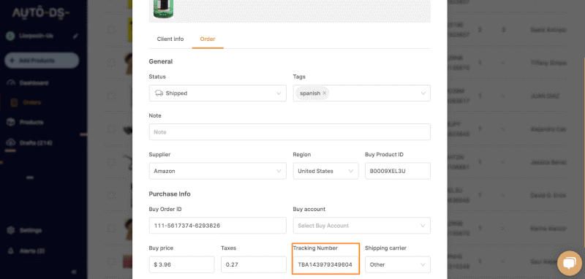
Task: Tick the checkbox for the Karina order row
Action: click(x=112, y=228)
